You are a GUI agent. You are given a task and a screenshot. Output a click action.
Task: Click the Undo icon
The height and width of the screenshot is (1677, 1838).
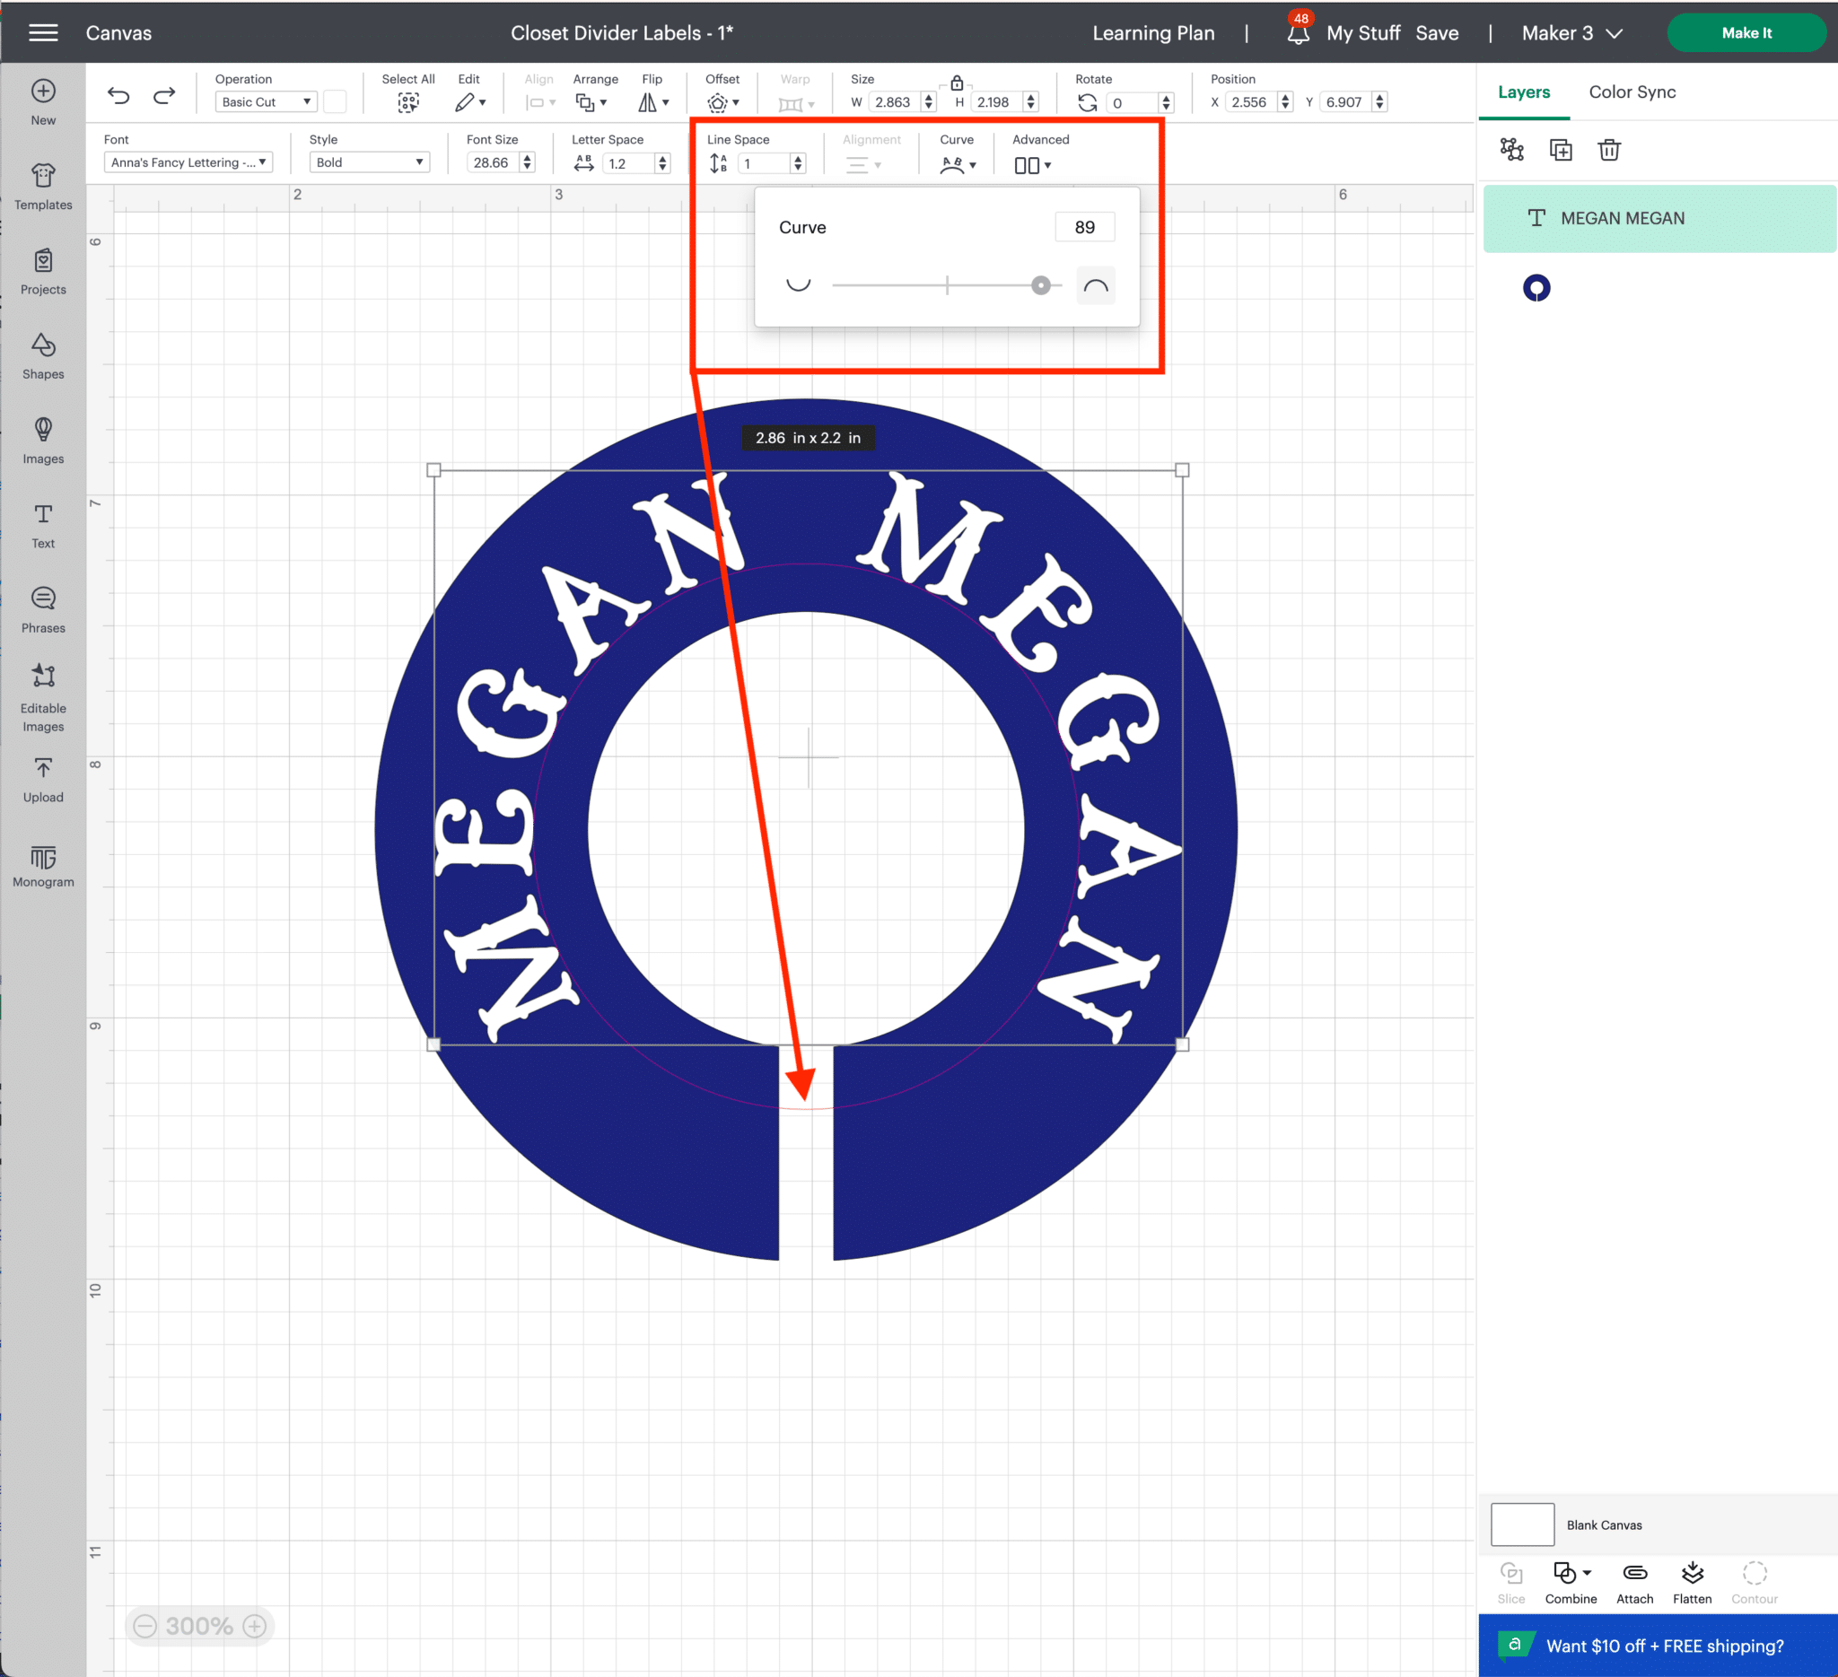tap(118, 95)
